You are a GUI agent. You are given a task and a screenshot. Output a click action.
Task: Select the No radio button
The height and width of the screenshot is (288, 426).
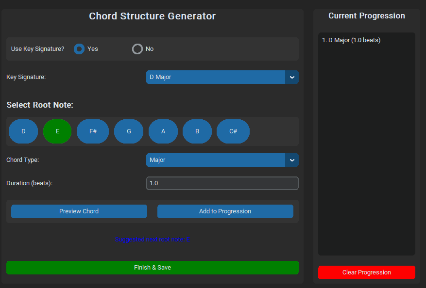[137, 49]
